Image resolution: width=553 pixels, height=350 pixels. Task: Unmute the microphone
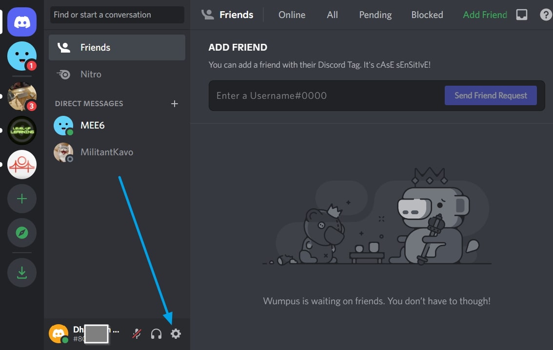[x=137, y=333]
